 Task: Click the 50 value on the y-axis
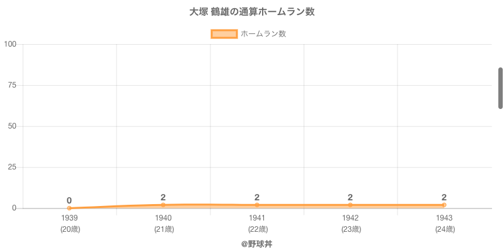(12, 126)
